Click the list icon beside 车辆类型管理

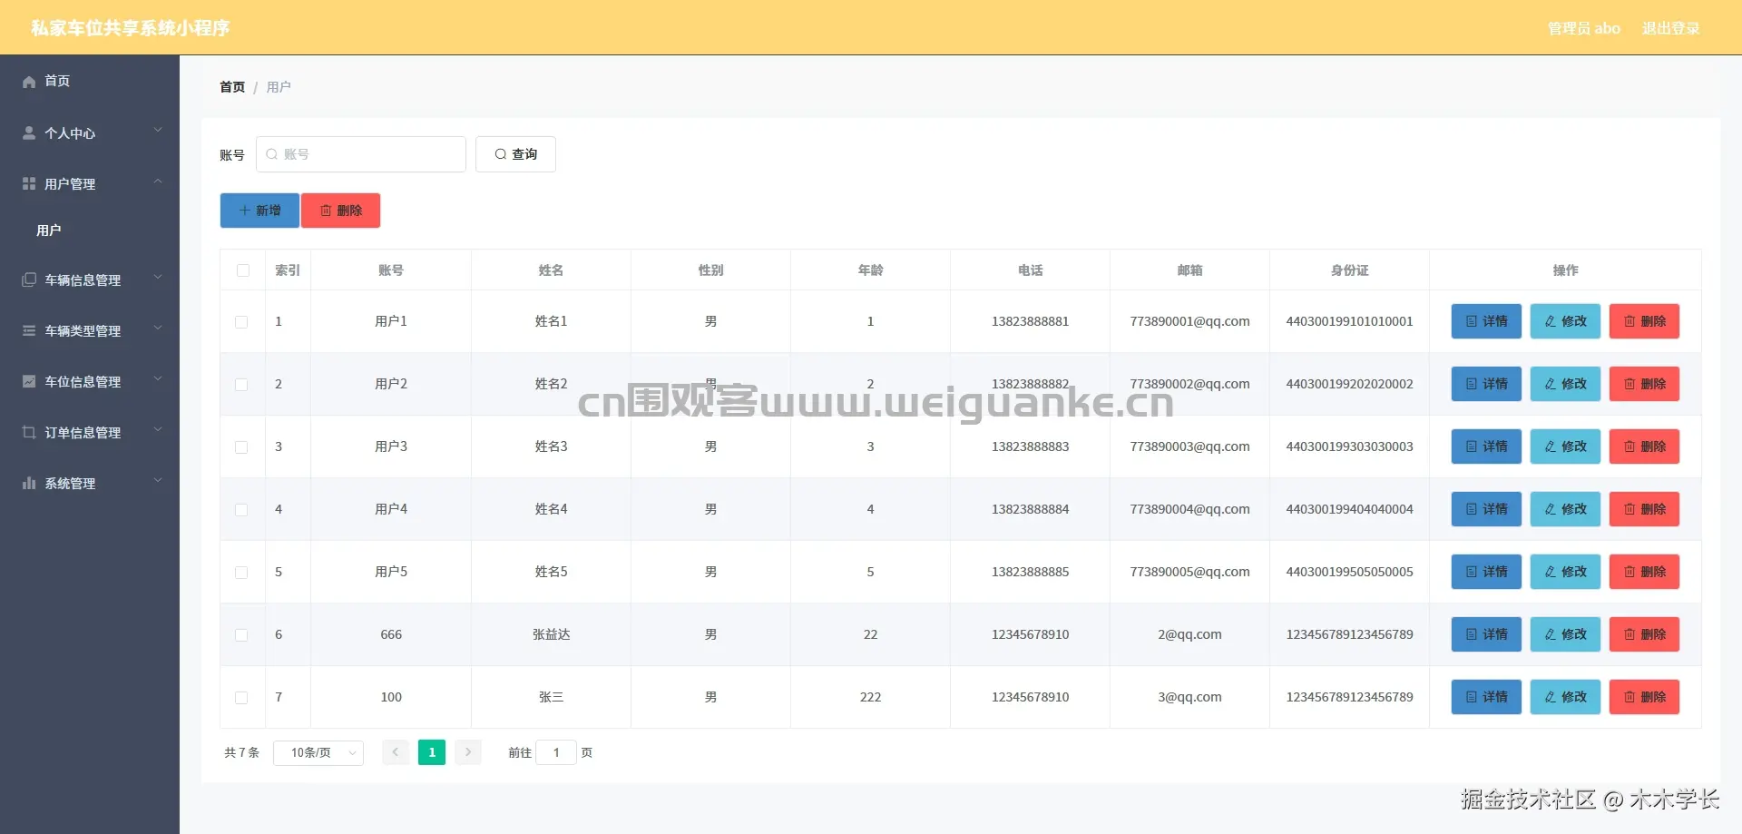tap(29, 330)
